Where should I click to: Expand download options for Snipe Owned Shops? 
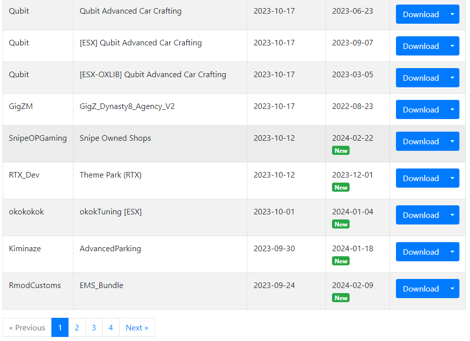452,141
